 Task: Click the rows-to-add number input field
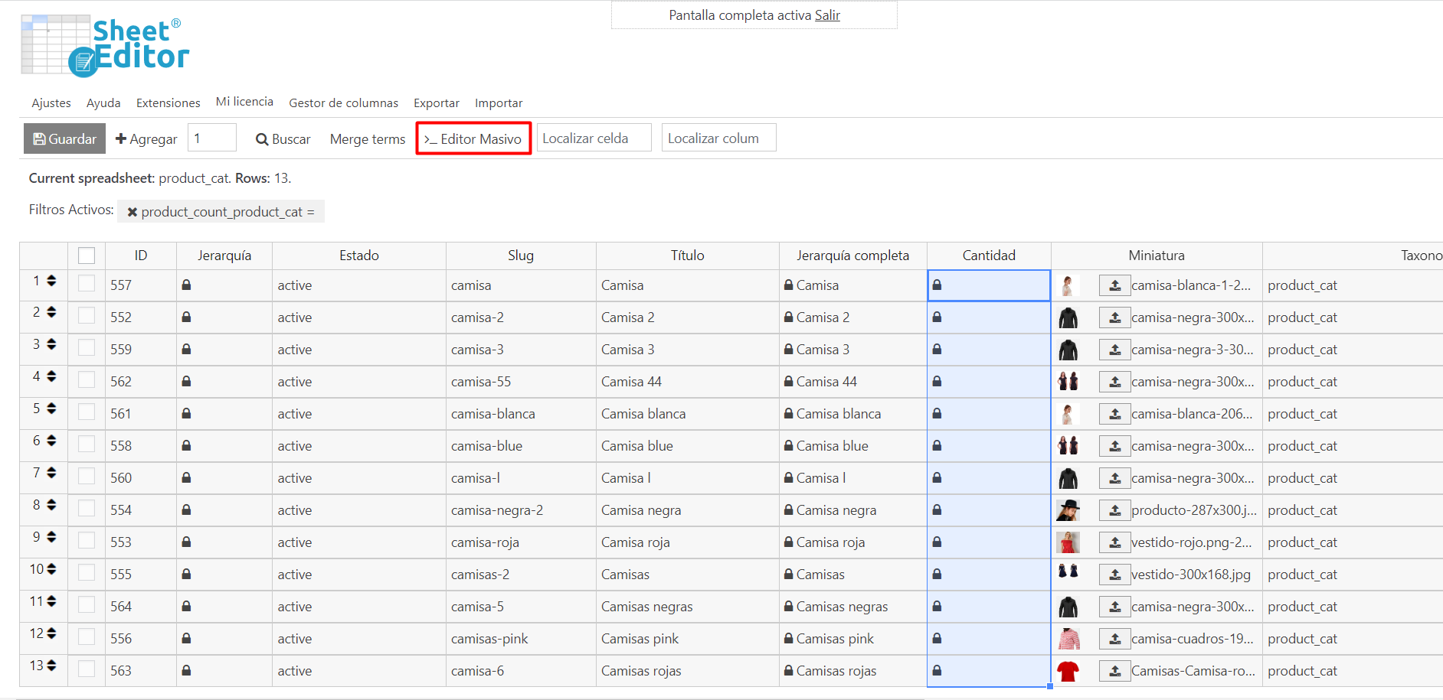click(x=211, y=138)
